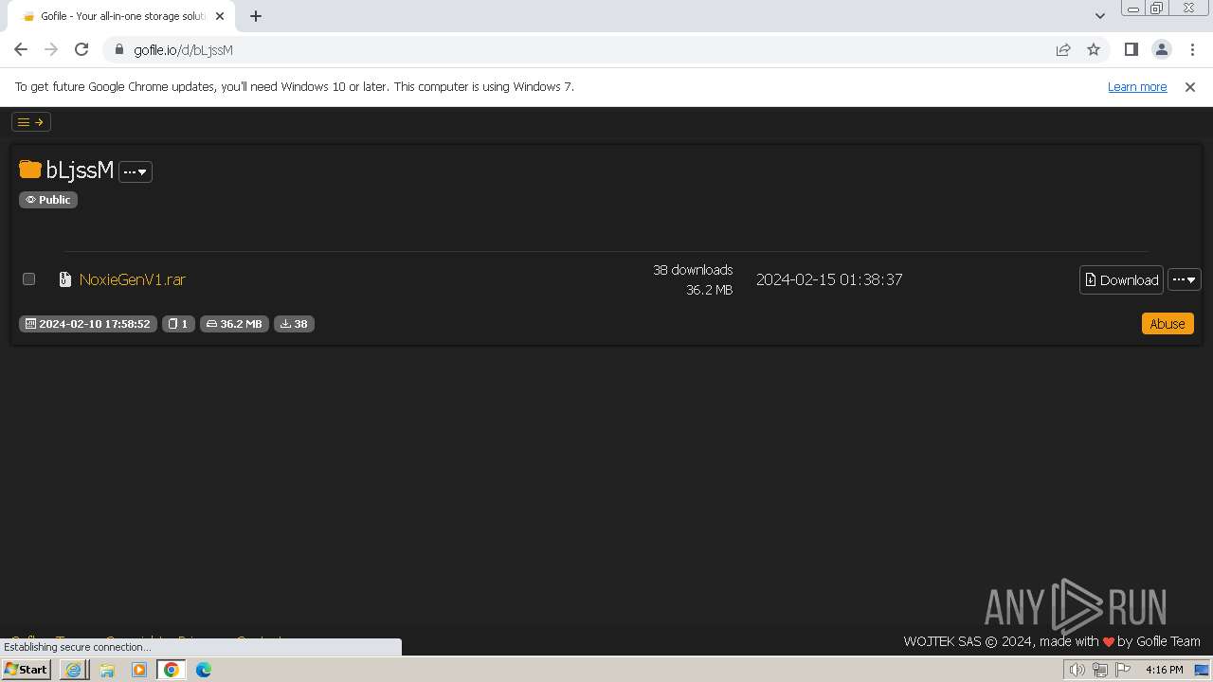
Task: Open media player from taskbar
Action: click(139, 670)
